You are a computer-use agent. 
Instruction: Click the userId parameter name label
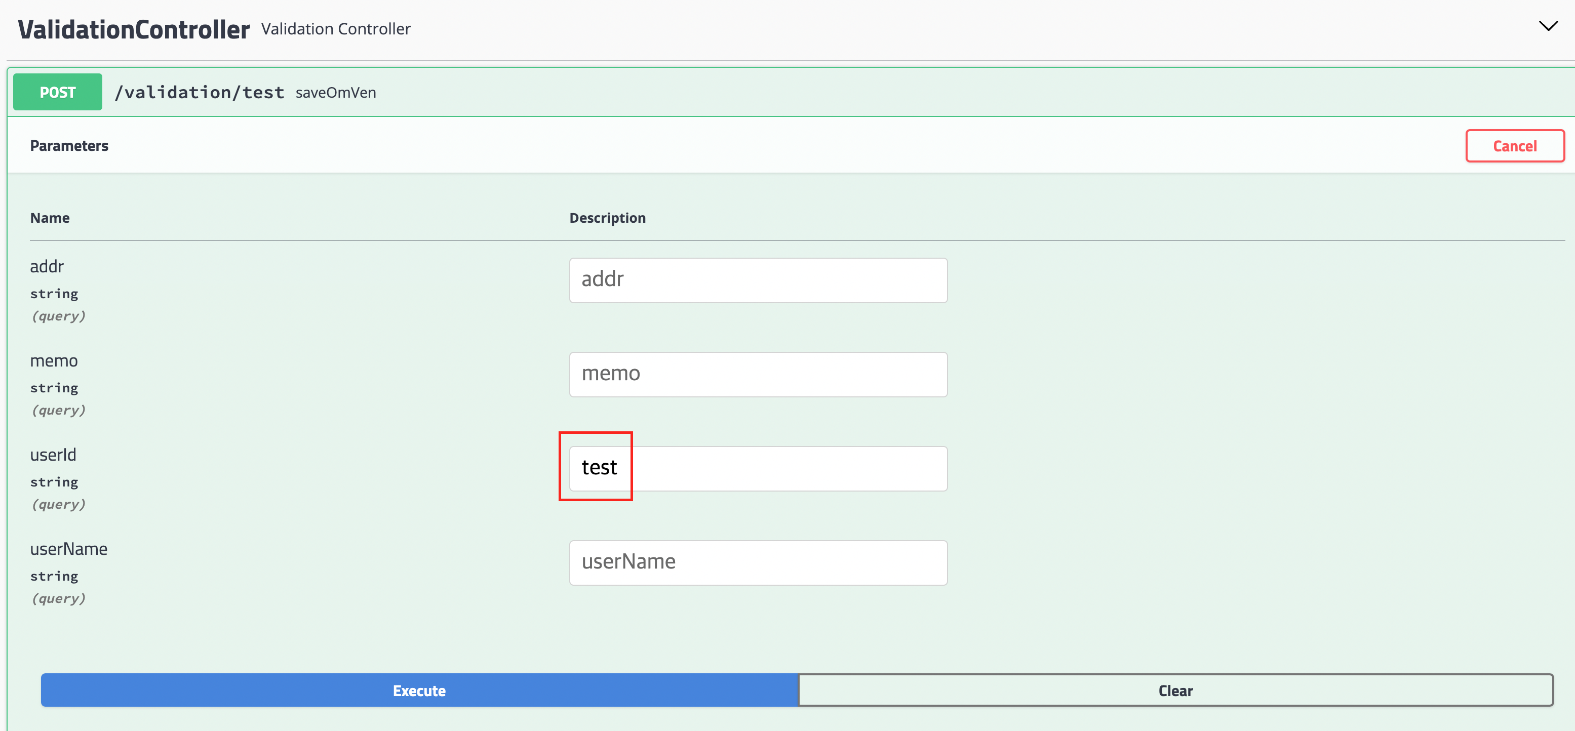[53, 455]
